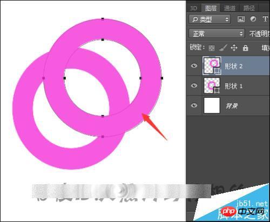Click the 不透明度 opacity label
Image resolution: width=270 pixels, height=222 pixels.
(259, 33)
